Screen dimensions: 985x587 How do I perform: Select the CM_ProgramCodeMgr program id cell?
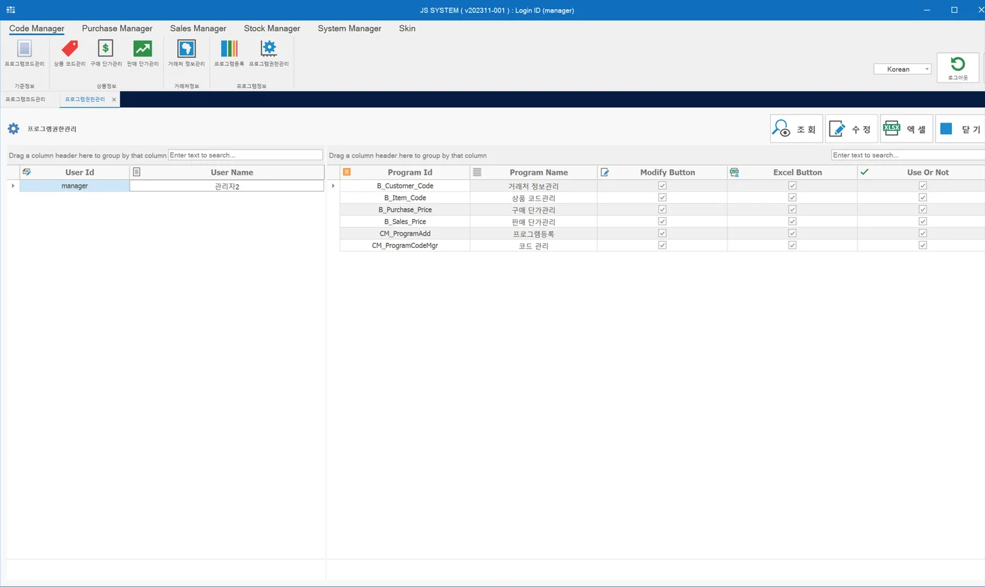click(x=405, y=245)
